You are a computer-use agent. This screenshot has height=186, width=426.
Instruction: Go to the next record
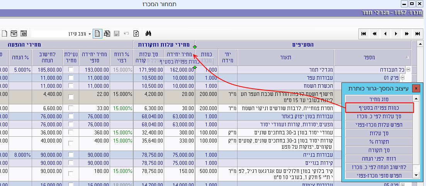coord(396,34)
